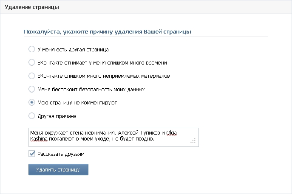Uncheck the 'Рассказать друзьям' checkbox
The width and height of the screenshot is (292, 194).
click(x=31, y=154)
